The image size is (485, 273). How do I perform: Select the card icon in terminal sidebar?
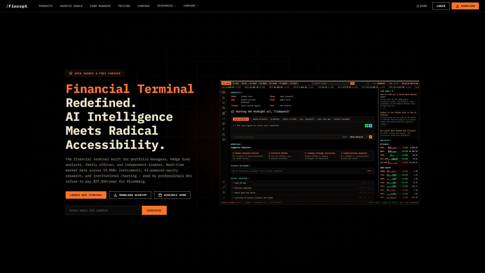[224, 140]
